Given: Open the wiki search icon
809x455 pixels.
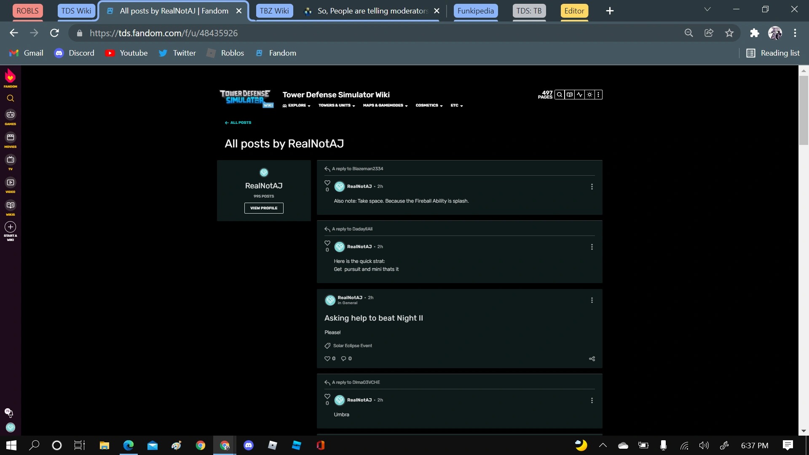Looking at the screenshot, I should click(x=559, y=95).
